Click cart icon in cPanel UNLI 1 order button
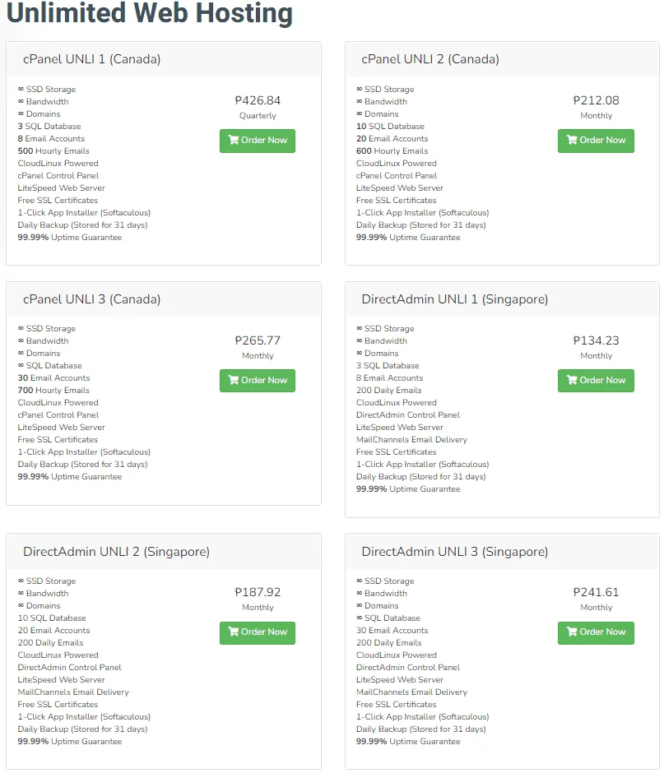Screen dimensions: 664x773 [234, 140]
